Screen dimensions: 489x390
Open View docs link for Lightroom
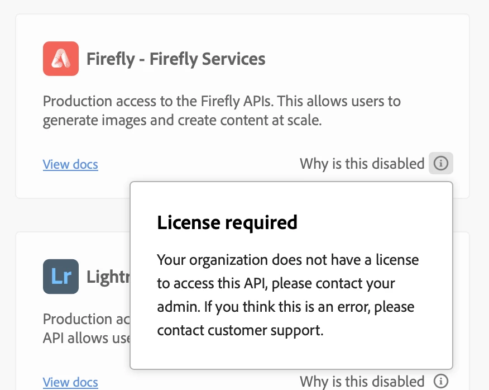pyautogui.click(x=70, y=382)
